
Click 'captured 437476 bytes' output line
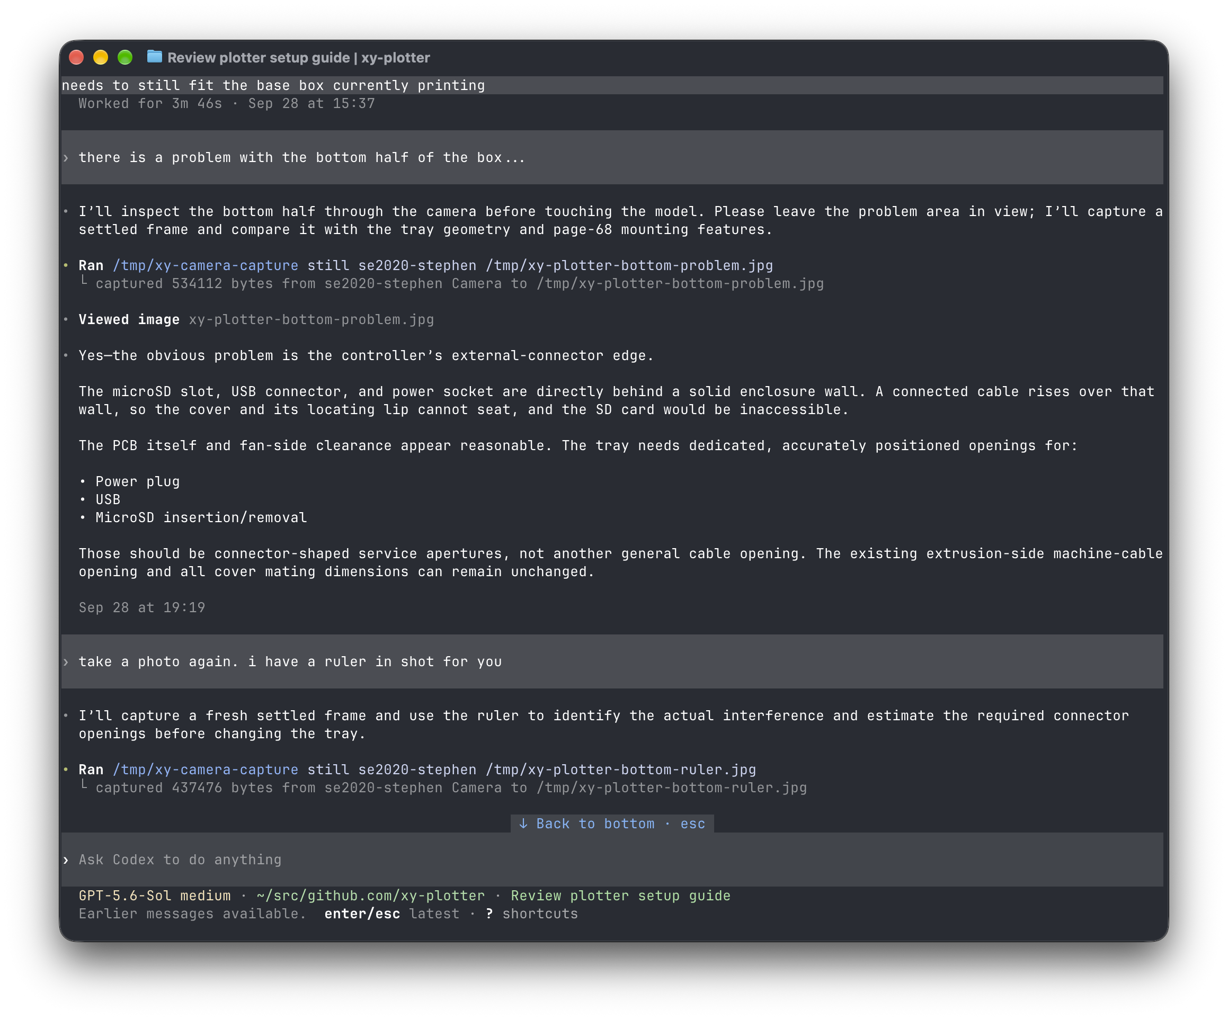(x=451, y=788)
